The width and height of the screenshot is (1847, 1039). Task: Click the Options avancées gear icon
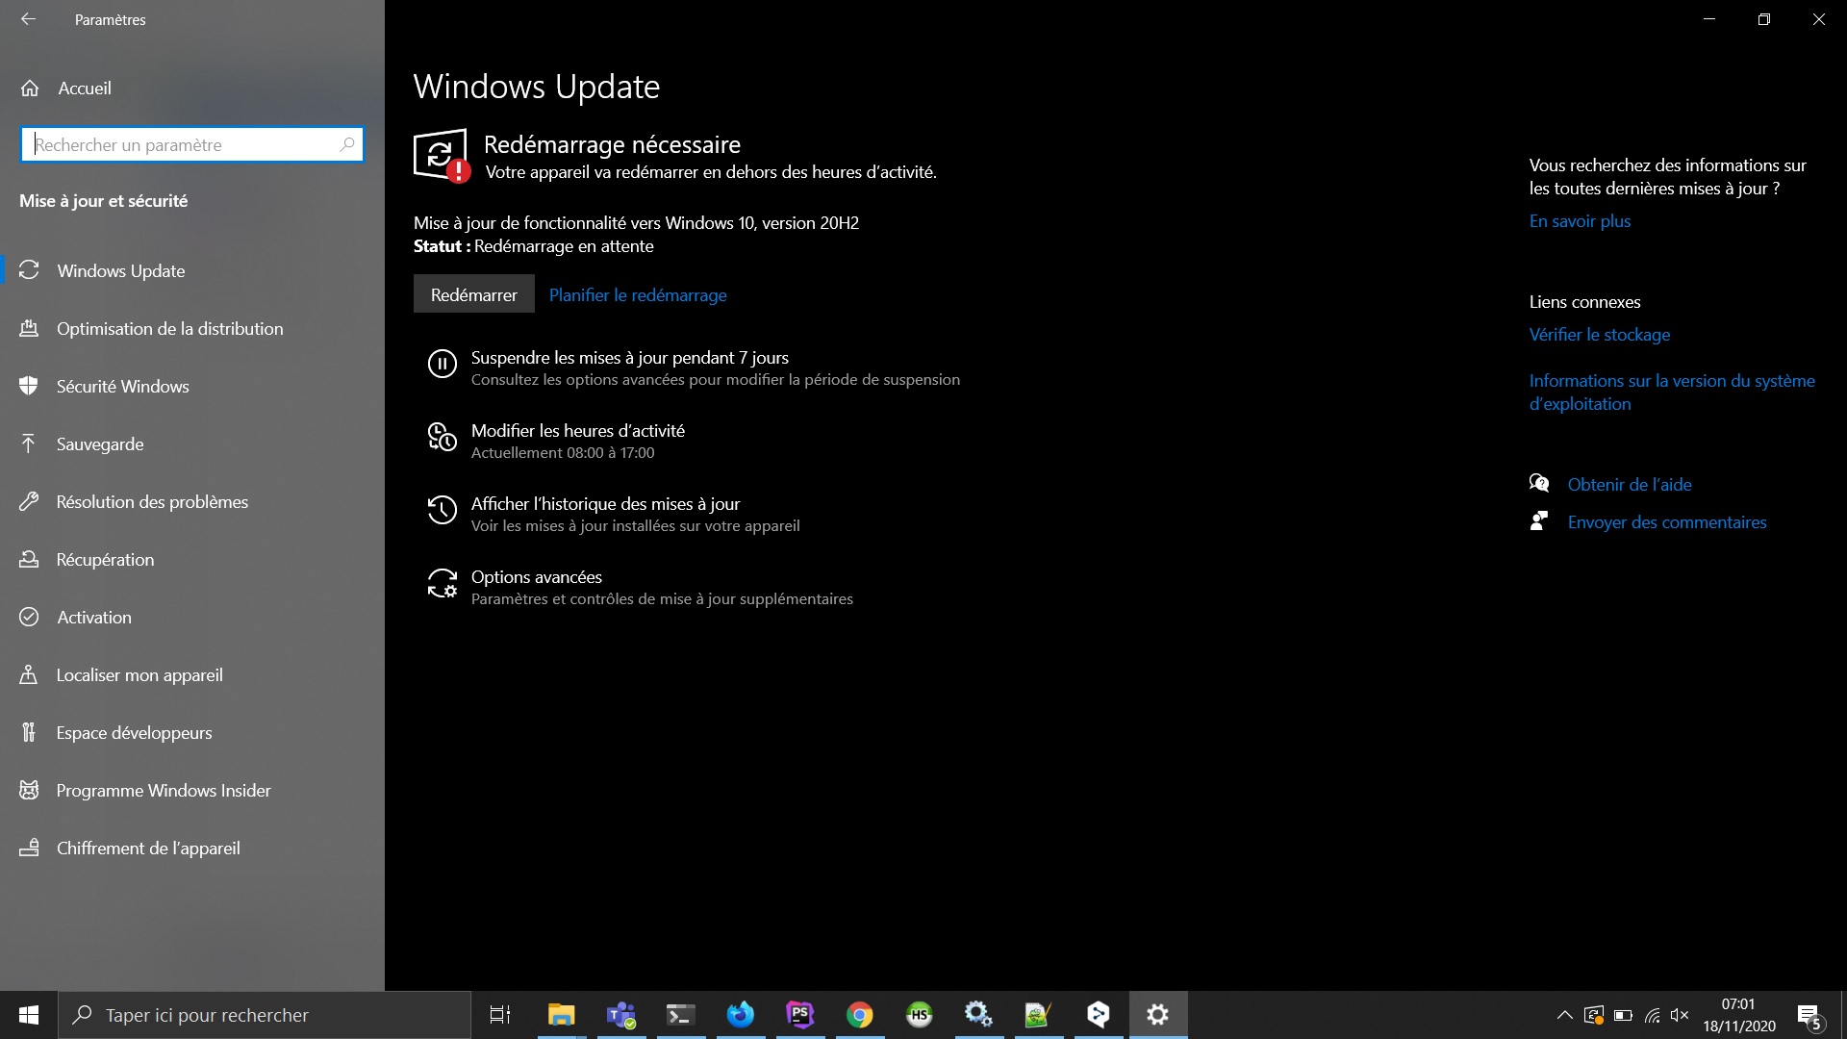(443, 583)
